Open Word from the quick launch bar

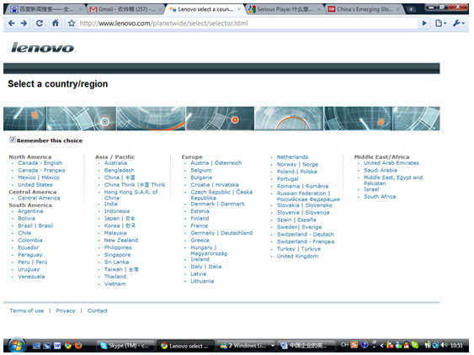(57, 346)
